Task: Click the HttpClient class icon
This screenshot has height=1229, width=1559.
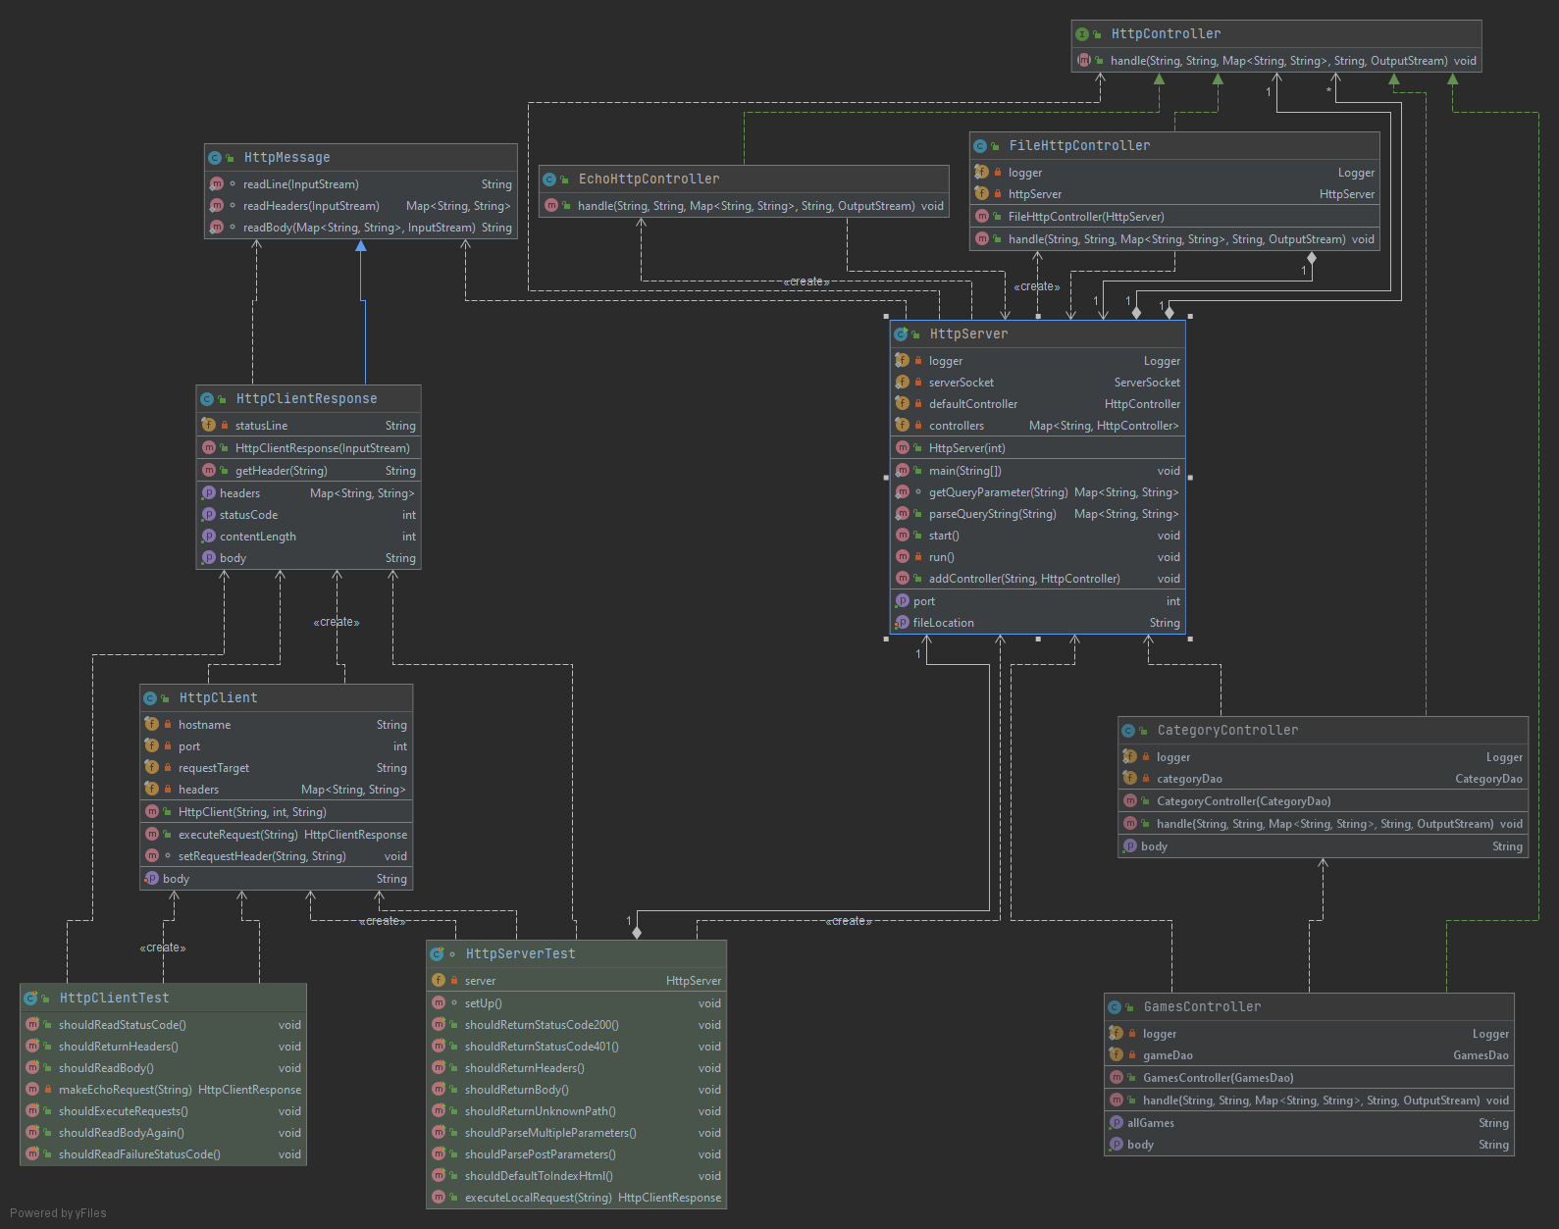Action: coord(150,698)
